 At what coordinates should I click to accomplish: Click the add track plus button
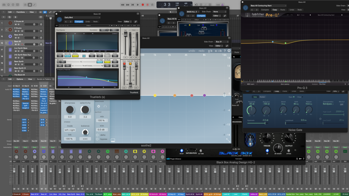(3, 17)
